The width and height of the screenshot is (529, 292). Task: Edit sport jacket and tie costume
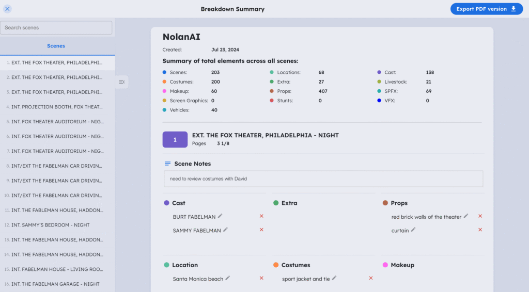point(334,278)
